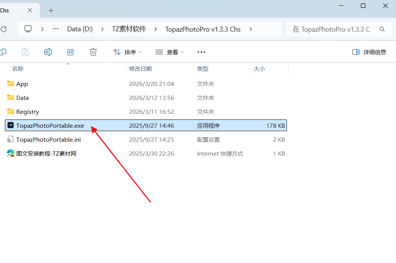Close the current Explorer tab
This screenshot has width=396, height=263.
(x=30, y=10)
